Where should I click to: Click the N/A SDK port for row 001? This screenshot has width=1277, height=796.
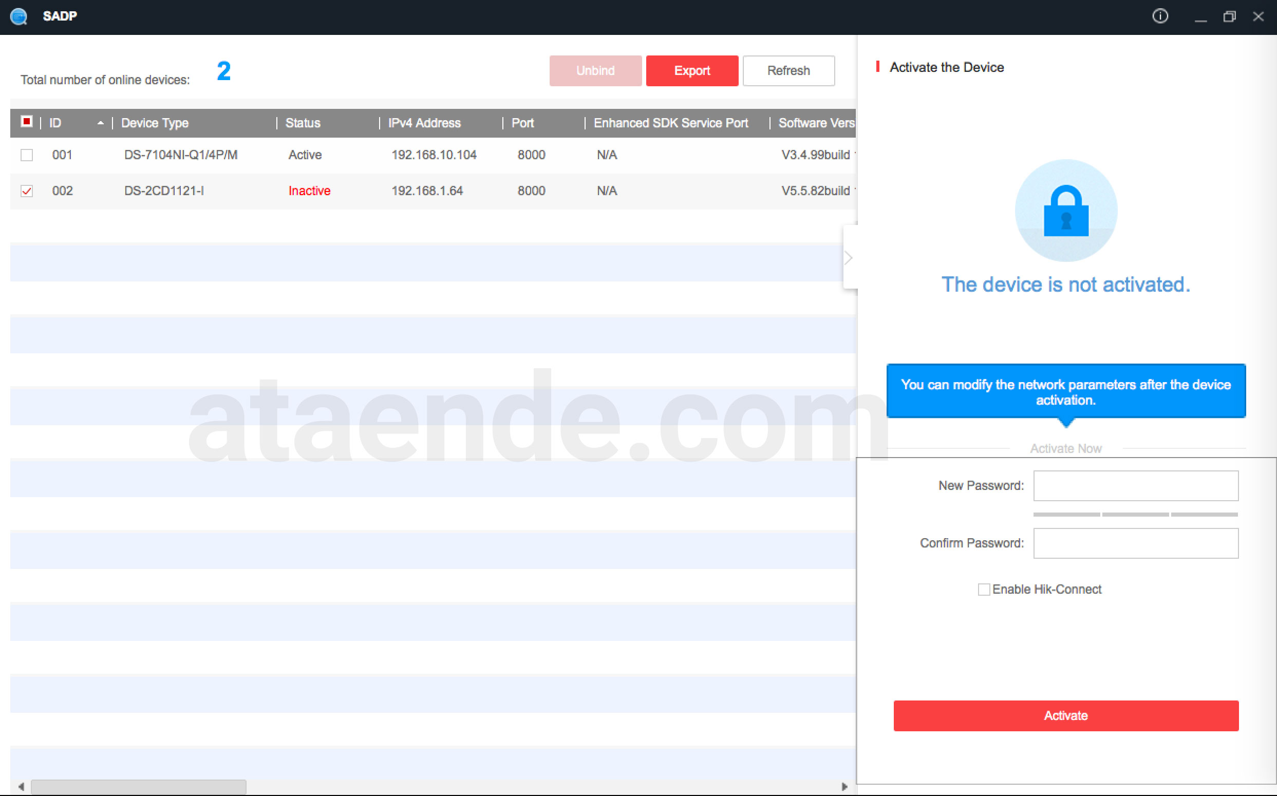[607, 155]
